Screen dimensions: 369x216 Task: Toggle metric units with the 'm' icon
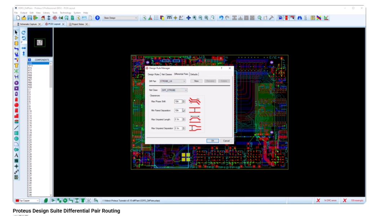pos(169,18)
